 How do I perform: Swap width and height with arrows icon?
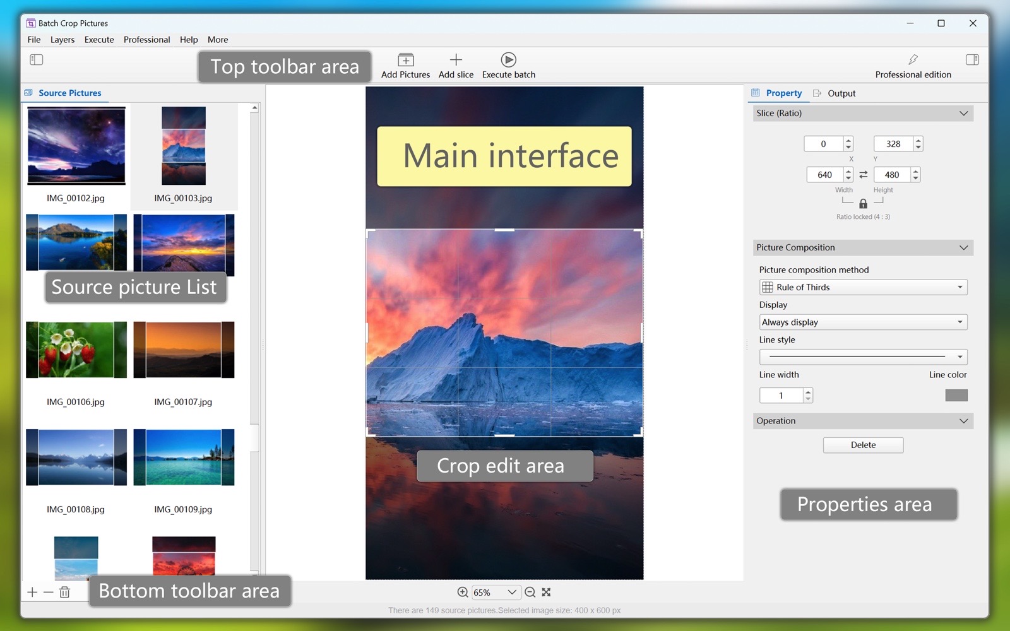coord(863,175)
